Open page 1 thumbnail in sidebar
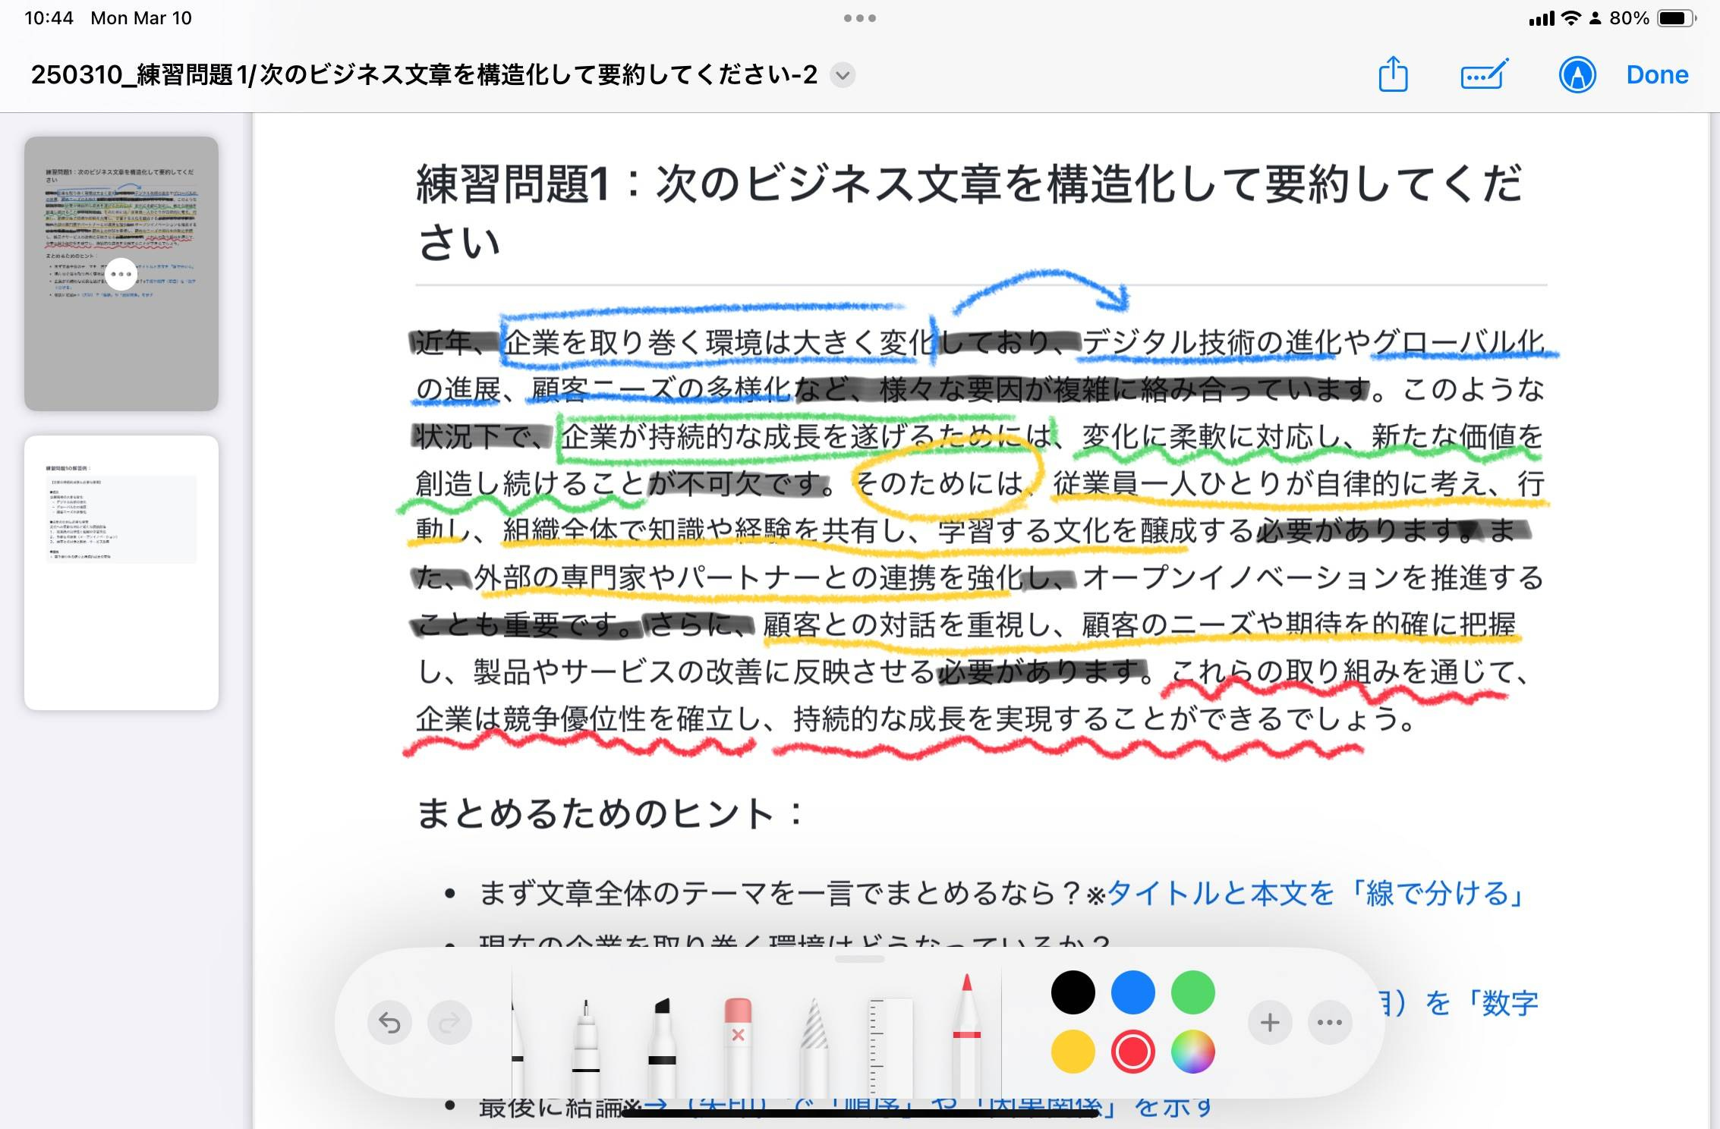 pyautogui.click(x=121, y=274)
